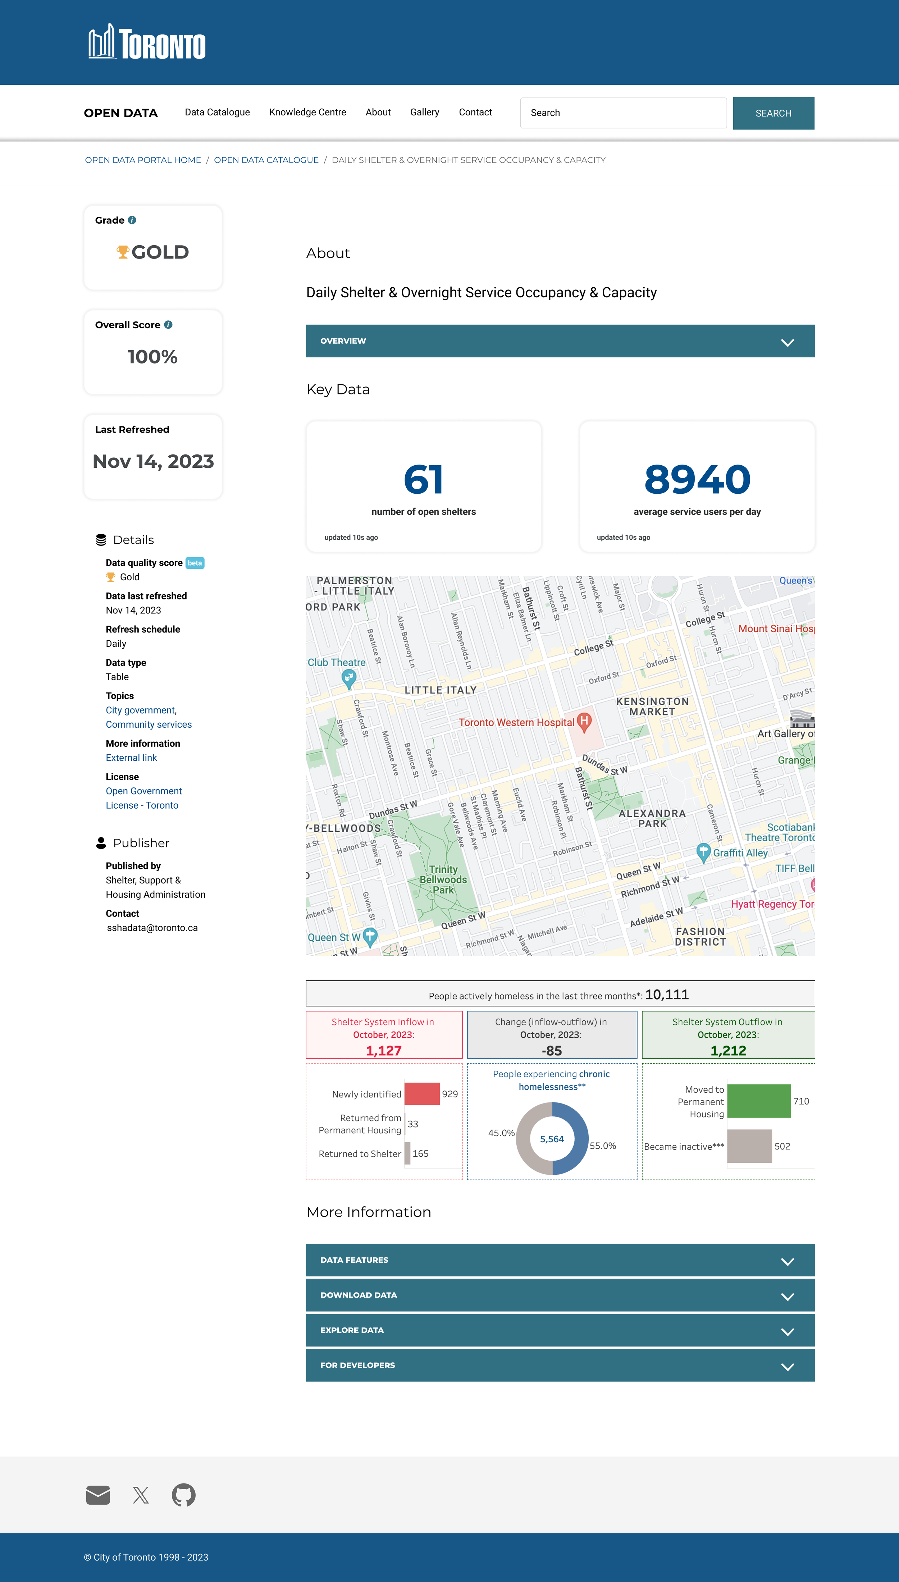This screenshot has width=899, height=1582.
Task: Go to the Knowledge Centre page
Action: [x=307, y=112]
